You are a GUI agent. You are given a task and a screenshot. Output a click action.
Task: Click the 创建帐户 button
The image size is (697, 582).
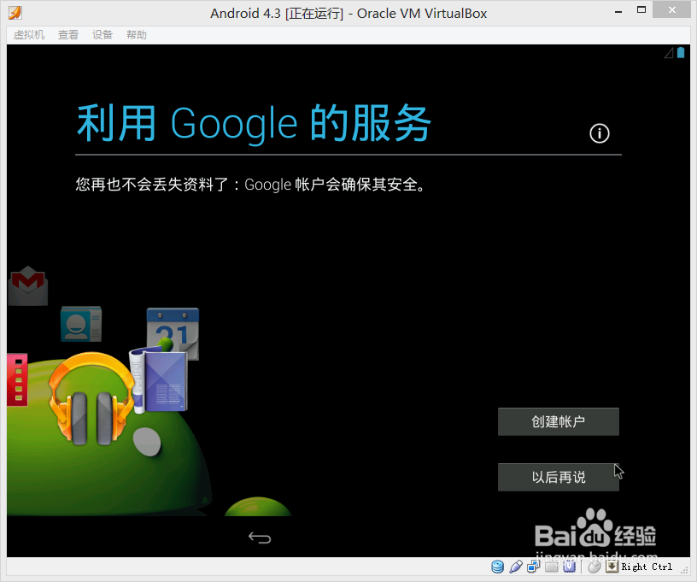tap(559, 421)
